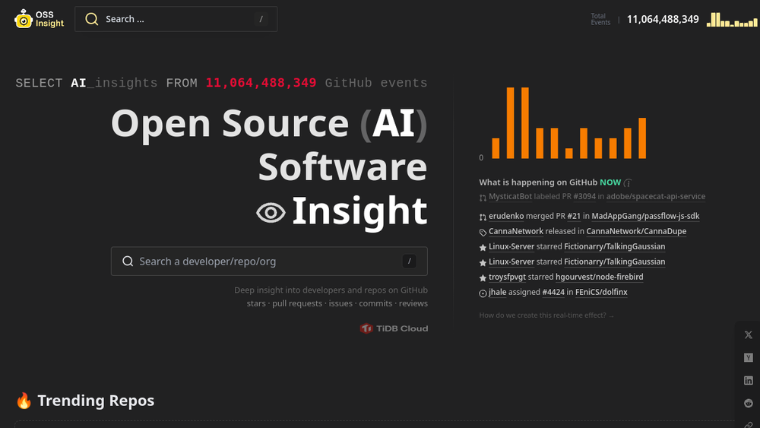Share on LinkedIn icon

tap(749, 381)
